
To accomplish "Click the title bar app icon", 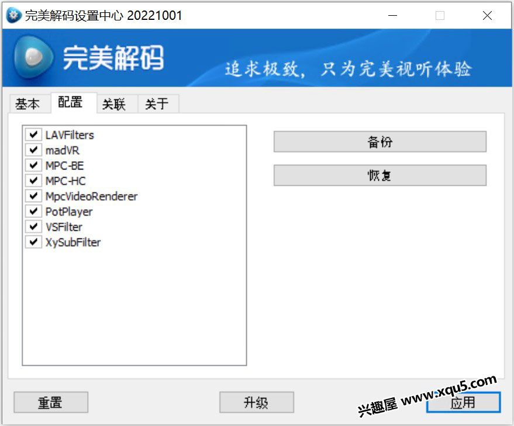I will click(x=14, y=15).
